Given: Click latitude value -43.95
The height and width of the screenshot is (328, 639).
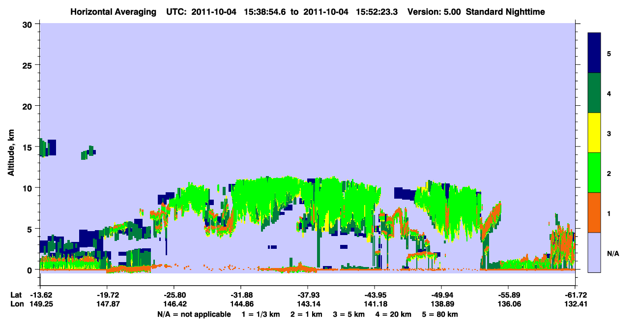Looking at the screenshot, I should [x=375, y=295].
